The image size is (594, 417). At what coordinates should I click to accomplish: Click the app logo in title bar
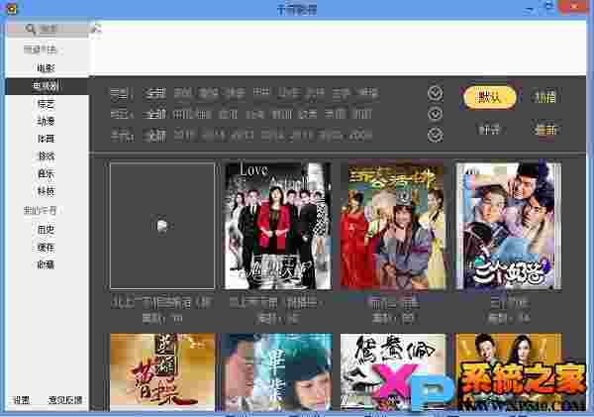click(11, 8)
